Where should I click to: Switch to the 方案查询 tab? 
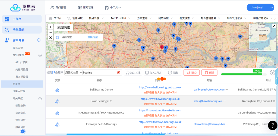pos(142,18)
